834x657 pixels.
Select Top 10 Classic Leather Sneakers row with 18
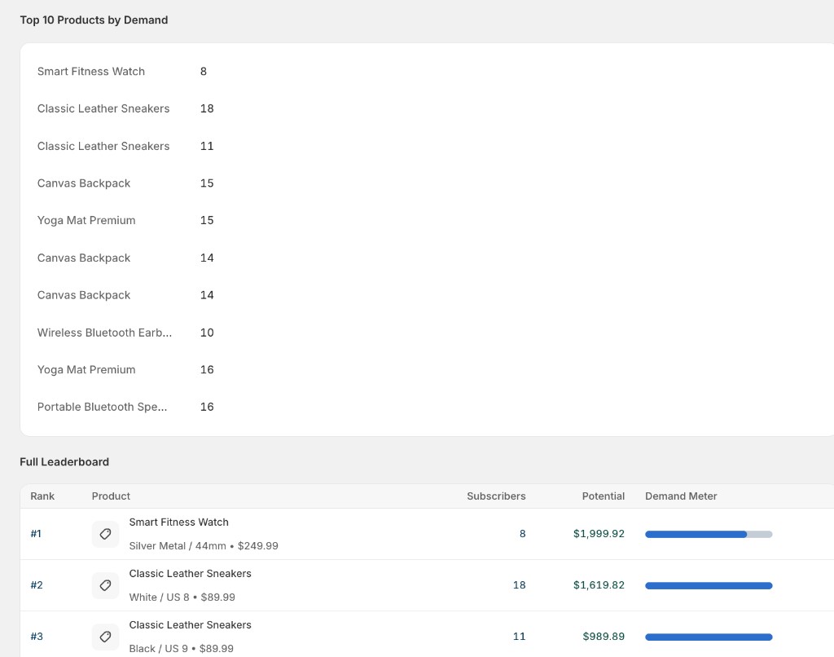coord(103,108)
